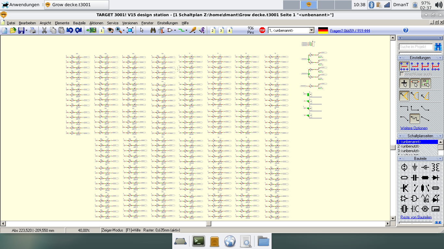This screenshot has width=444, height=249.
Task: Click the blue help question mark
Action: [406, 30]
